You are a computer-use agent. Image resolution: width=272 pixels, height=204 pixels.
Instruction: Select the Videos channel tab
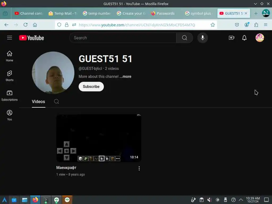pos(39,102)
